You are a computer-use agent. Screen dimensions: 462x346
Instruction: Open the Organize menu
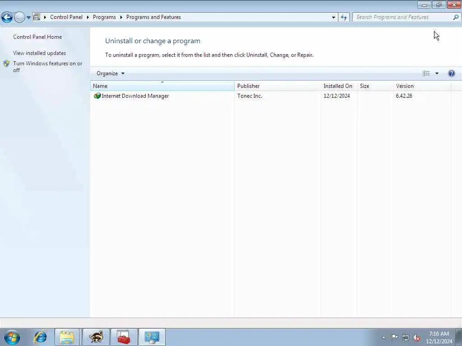(x=111, y=73)
